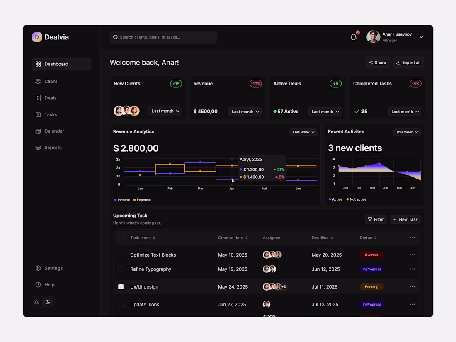The width and height of the screenshot is (456, 342).
Task: Open the This Week dropdown in Revenue Analytics
Action: (303, 132)
